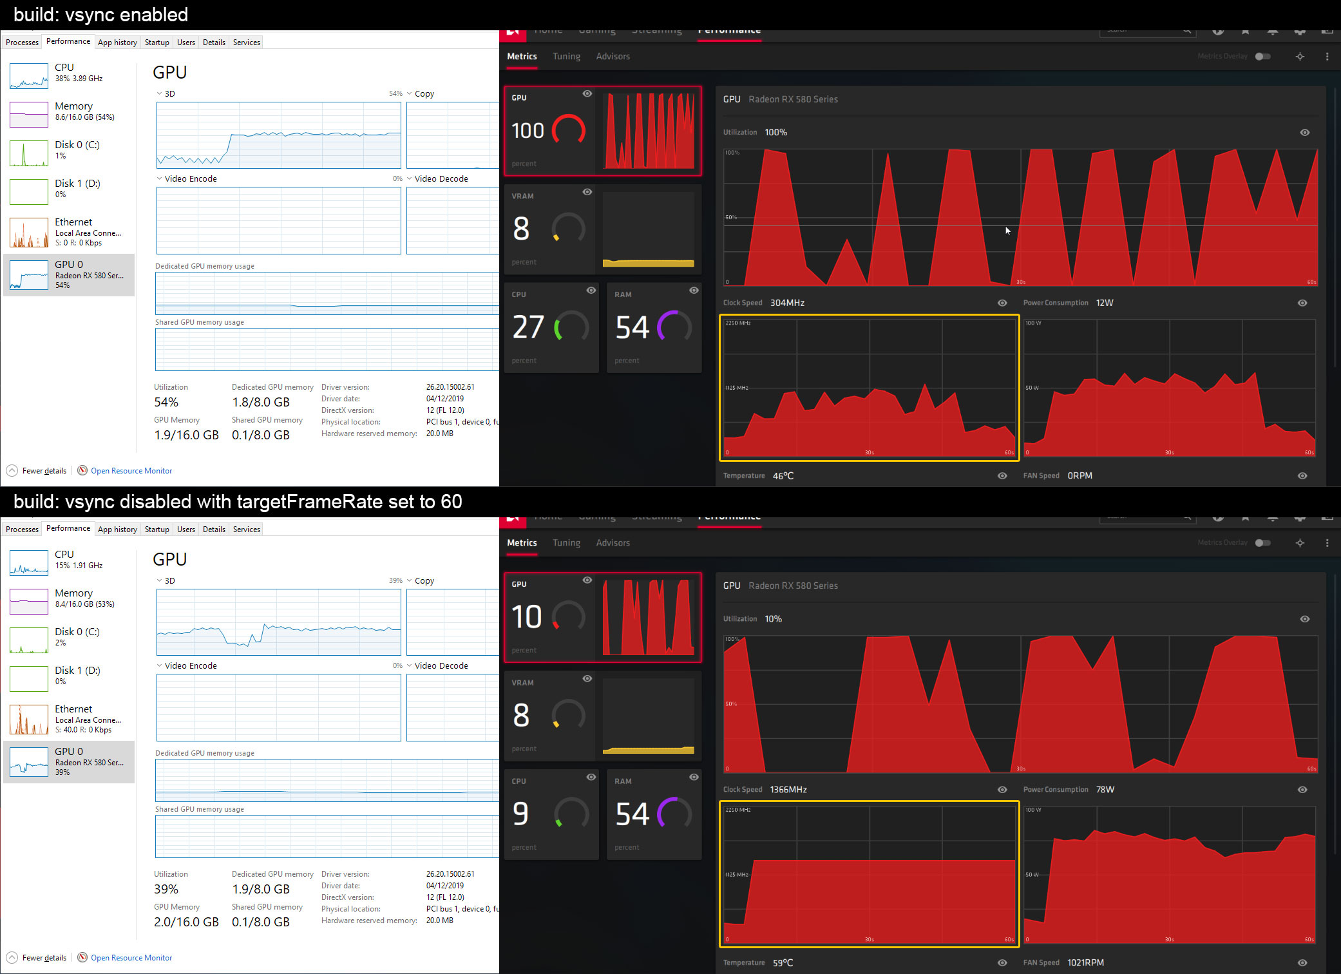Viewport: 1341px width, 974px height.
Task: Select GPU 0 sidebar item showing 54%
Action: [x=69, y=275]
